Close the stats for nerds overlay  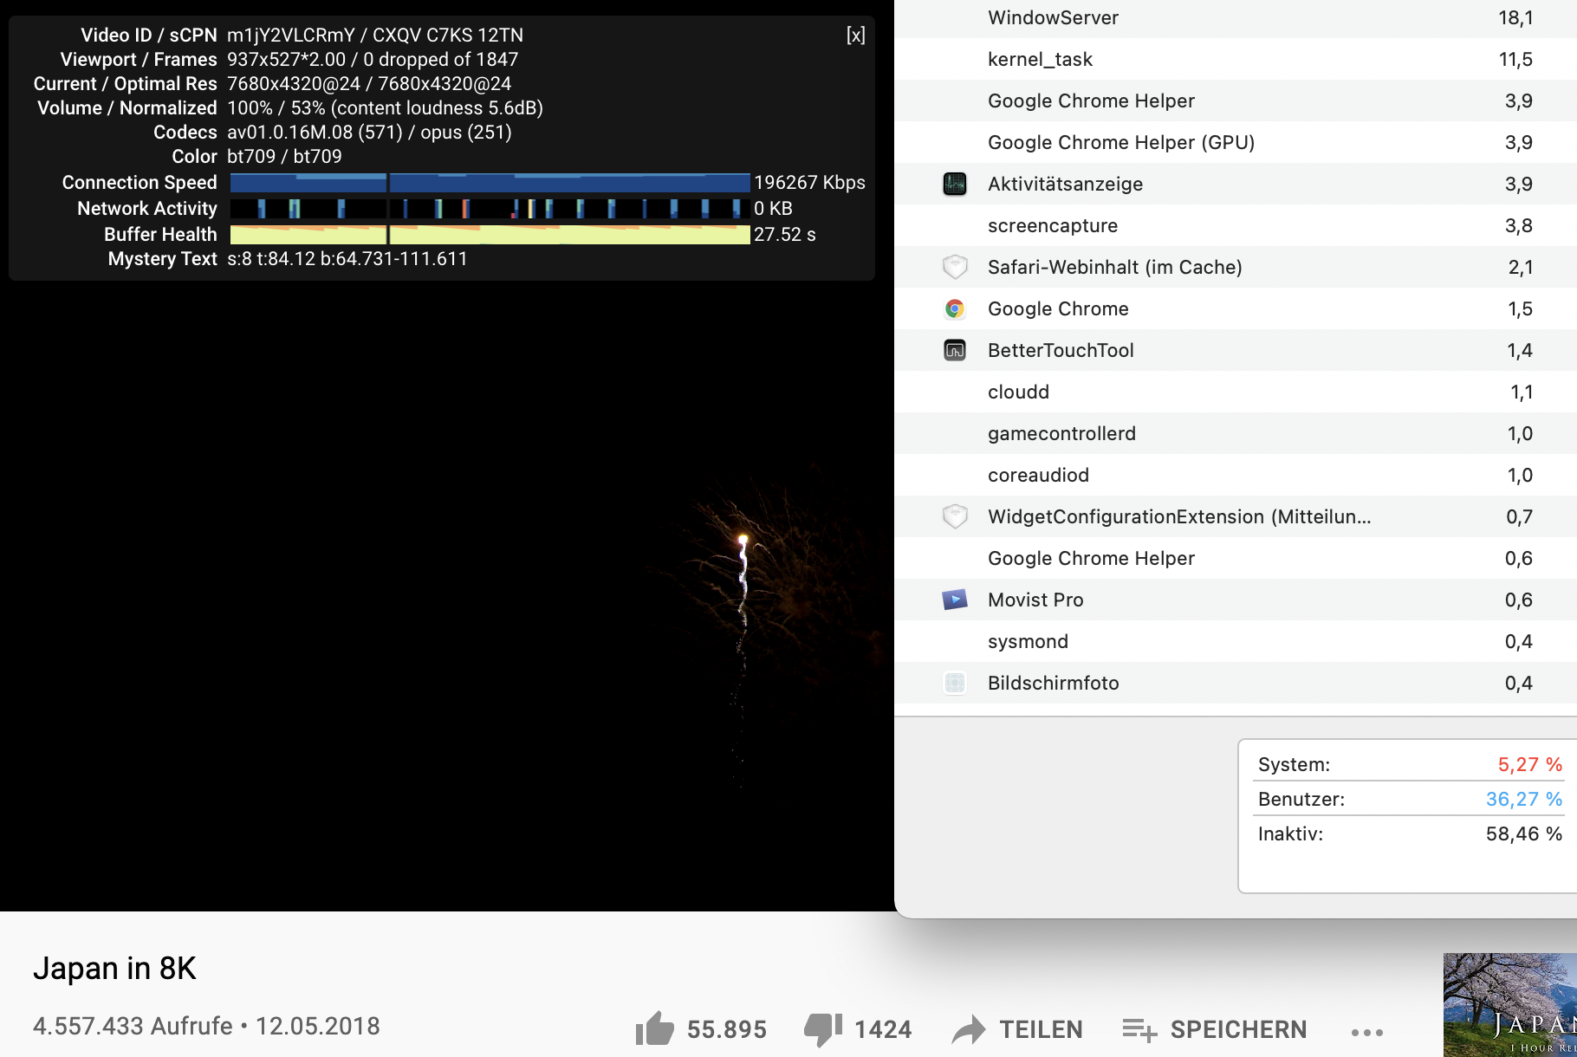click(x=855, y=36)
